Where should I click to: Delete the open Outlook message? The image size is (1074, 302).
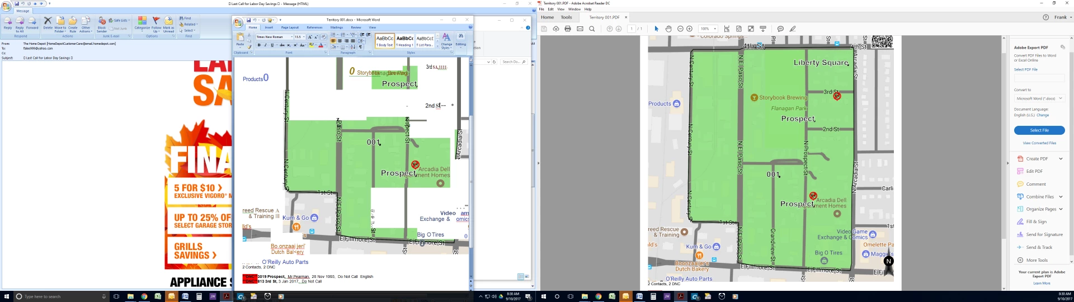tap(48, 23)
